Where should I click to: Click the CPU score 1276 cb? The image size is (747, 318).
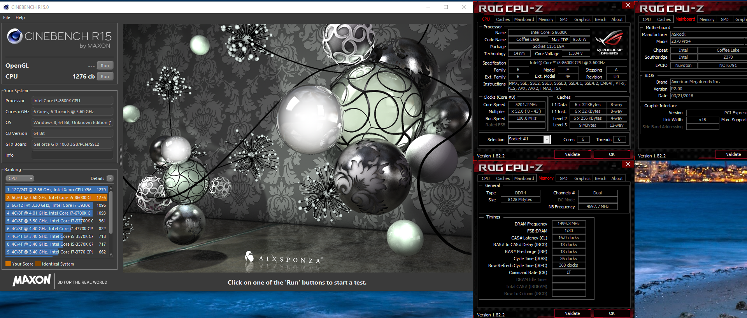coord(84,77)
